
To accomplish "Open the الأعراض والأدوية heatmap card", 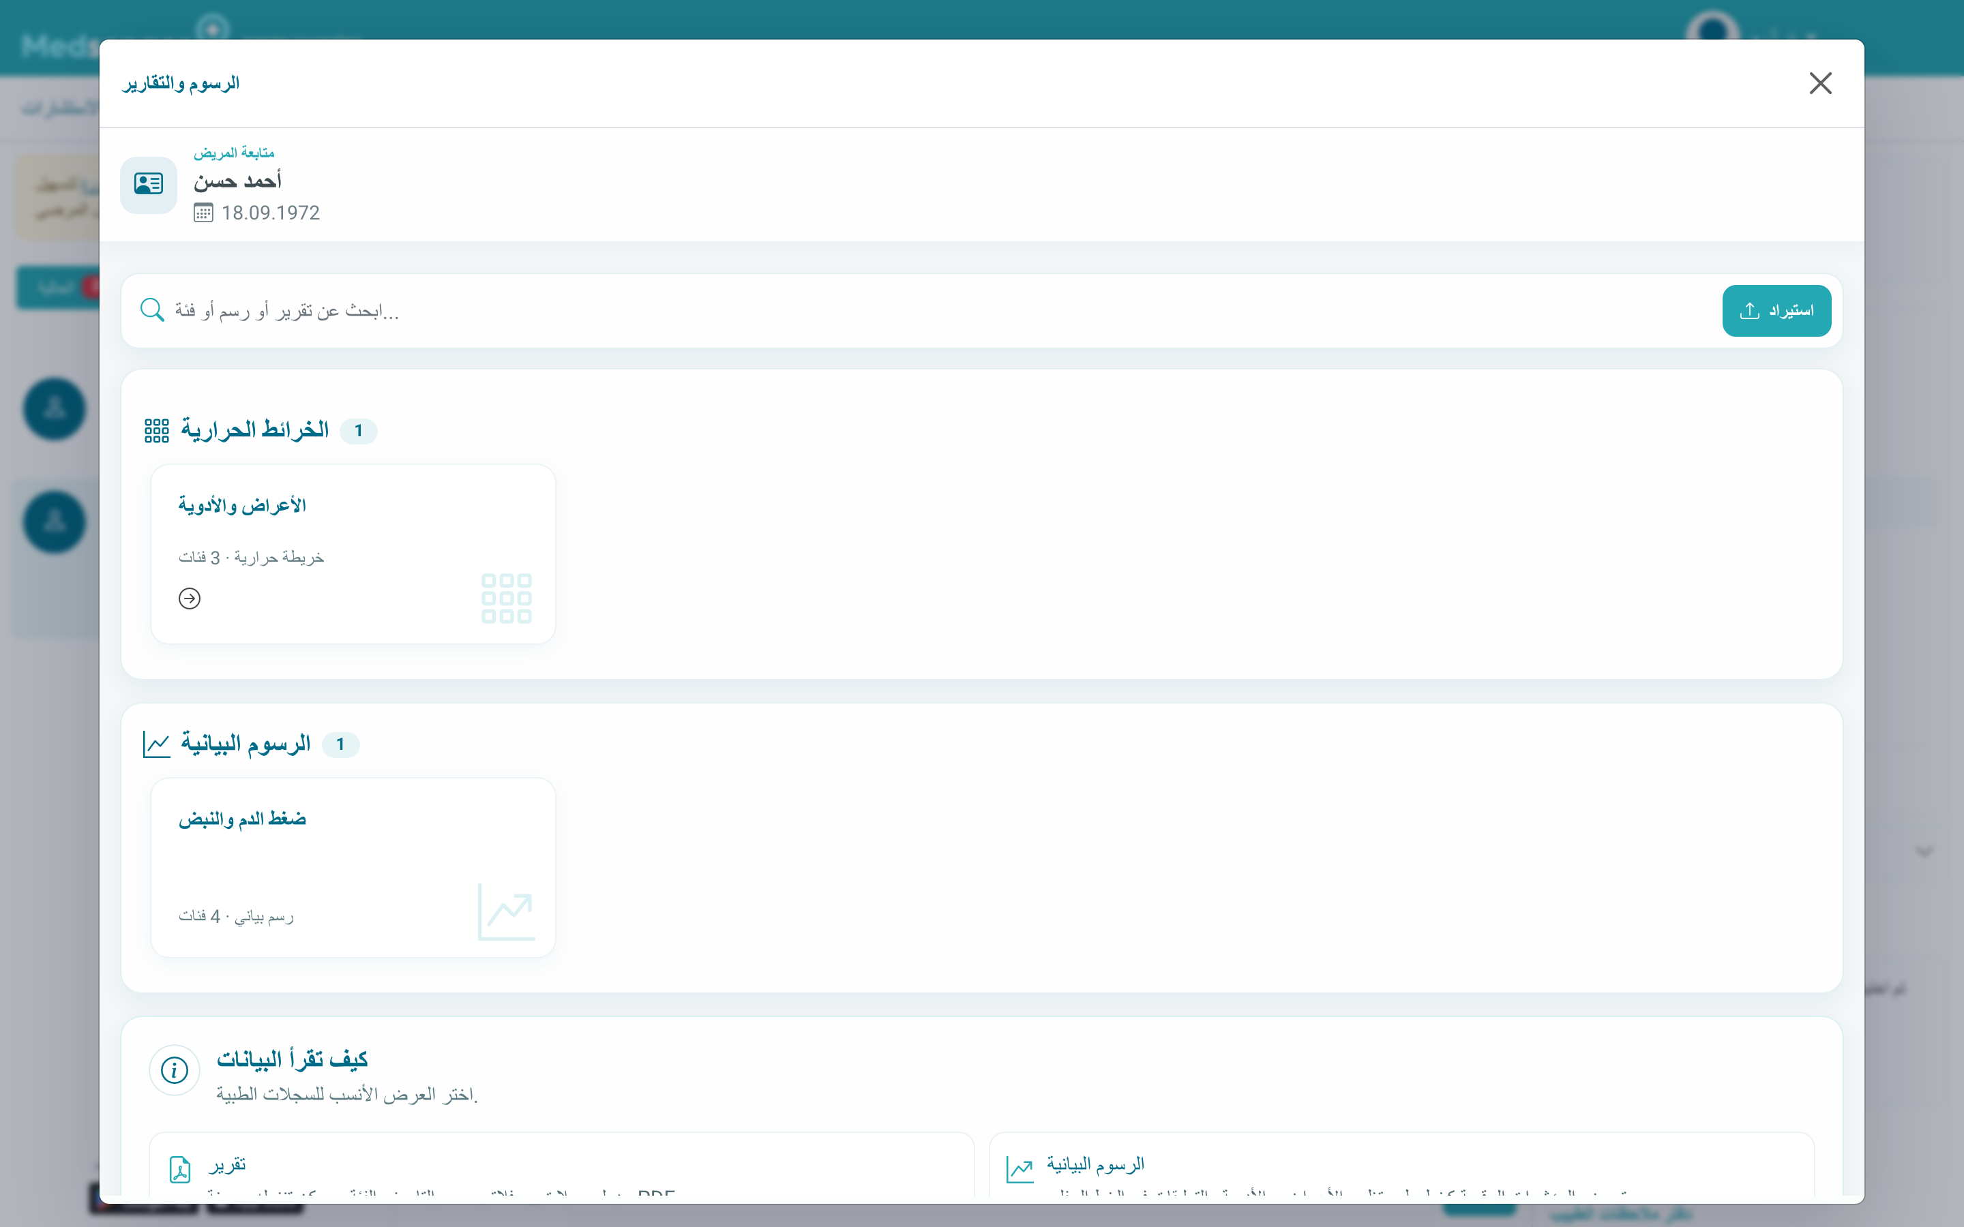I will pyautogui.click(x=353, y=554).
